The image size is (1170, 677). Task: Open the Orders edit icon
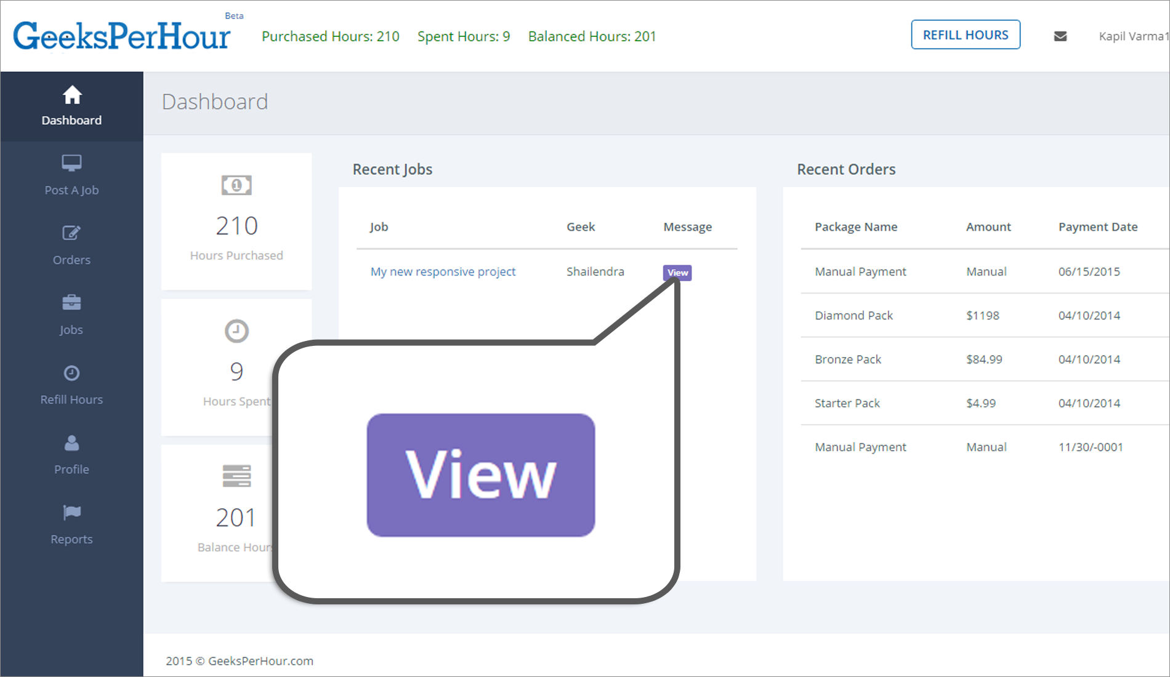coord(71,233)
